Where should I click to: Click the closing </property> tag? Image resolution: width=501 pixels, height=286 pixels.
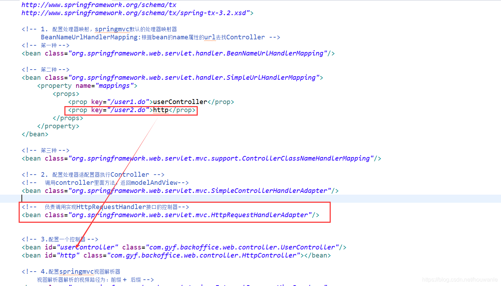(58, 126)
